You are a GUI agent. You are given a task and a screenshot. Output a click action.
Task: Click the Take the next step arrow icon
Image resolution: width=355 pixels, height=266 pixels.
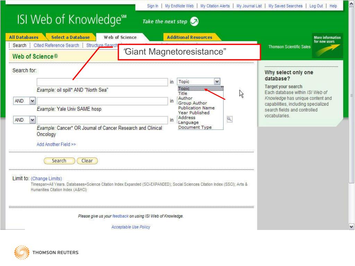pos(194,21)
